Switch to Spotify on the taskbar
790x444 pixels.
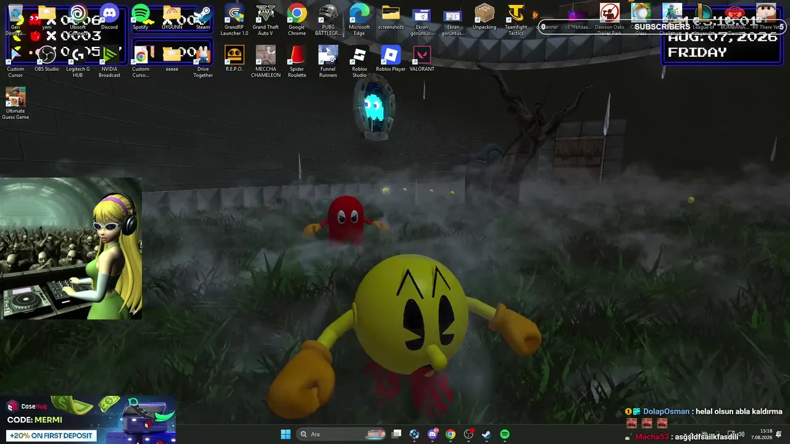click(505, 434)
